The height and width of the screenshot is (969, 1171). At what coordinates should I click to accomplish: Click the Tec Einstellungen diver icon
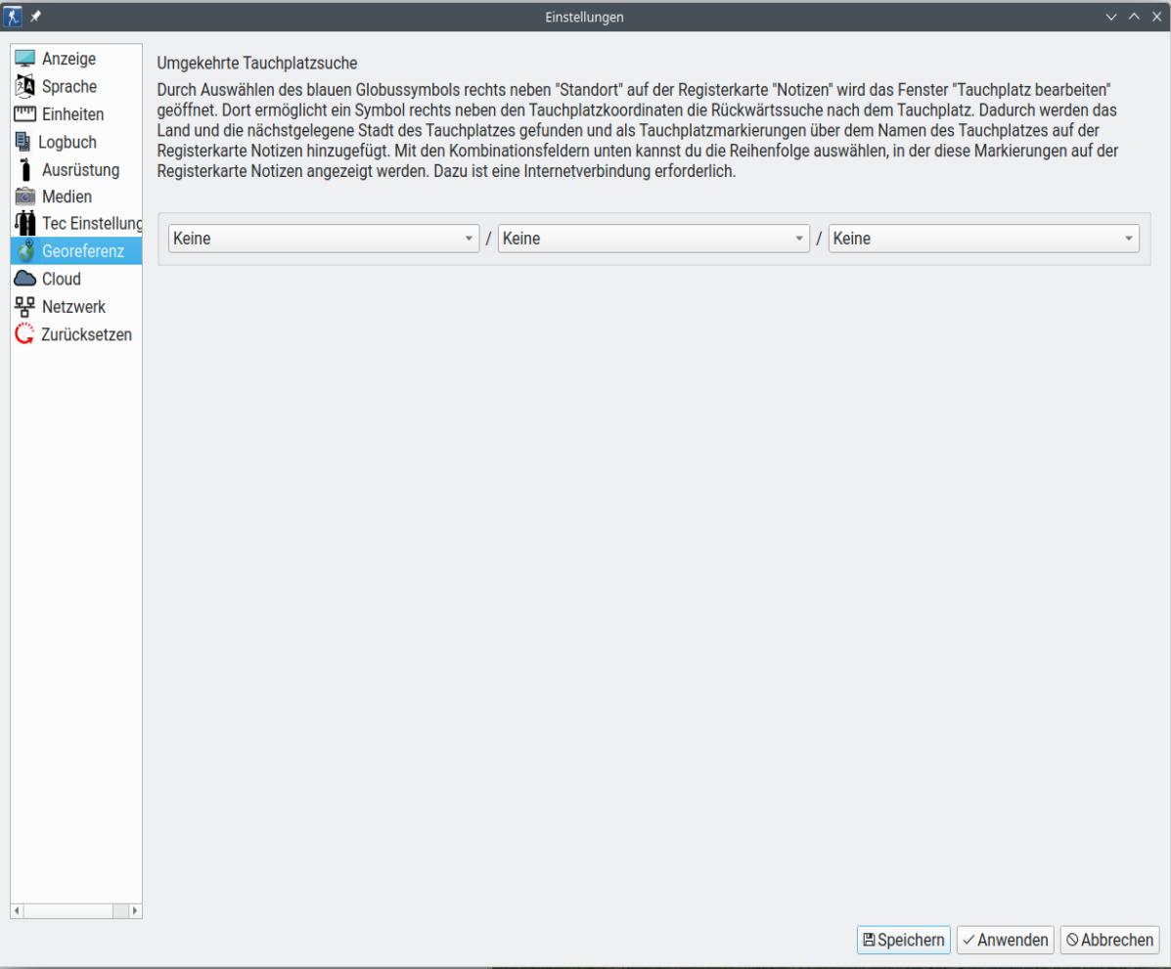point(25,224)
